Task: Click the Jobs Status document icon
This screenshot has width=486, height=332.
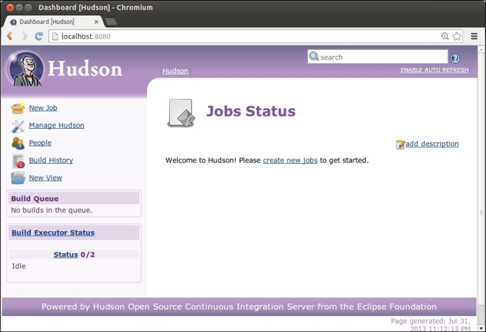Action: click(x=181, y=113)
